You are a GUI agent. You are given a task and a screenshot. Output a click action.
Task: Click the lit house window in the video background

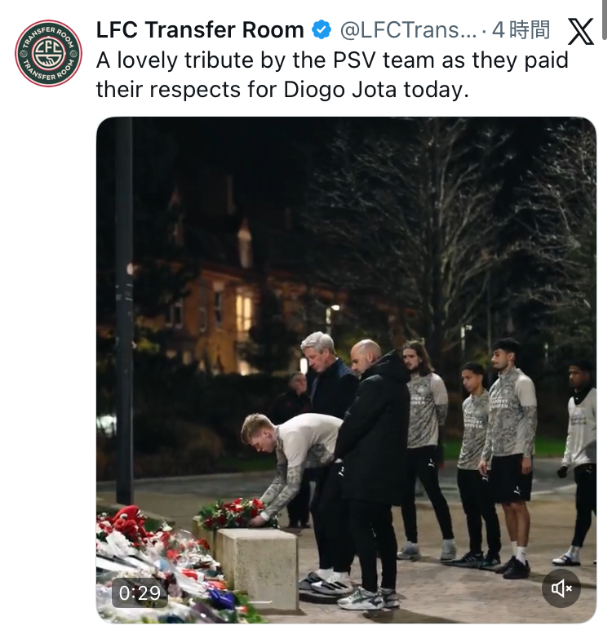click(244, 312)
